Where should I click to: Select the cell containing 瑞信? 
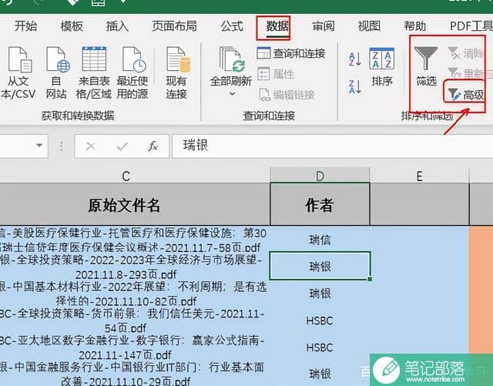click(320, 240)
